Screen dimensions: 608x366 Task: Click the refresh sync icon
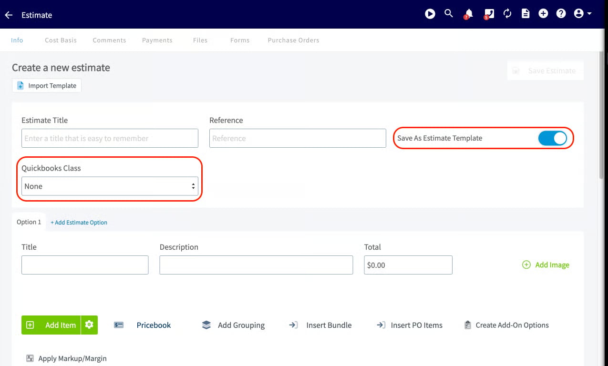tap(507, 14)
